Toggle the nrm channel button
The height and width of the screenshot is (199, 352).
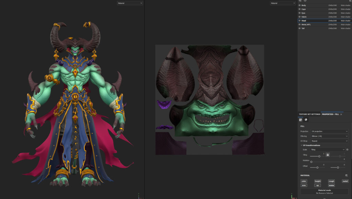point(304,185)
